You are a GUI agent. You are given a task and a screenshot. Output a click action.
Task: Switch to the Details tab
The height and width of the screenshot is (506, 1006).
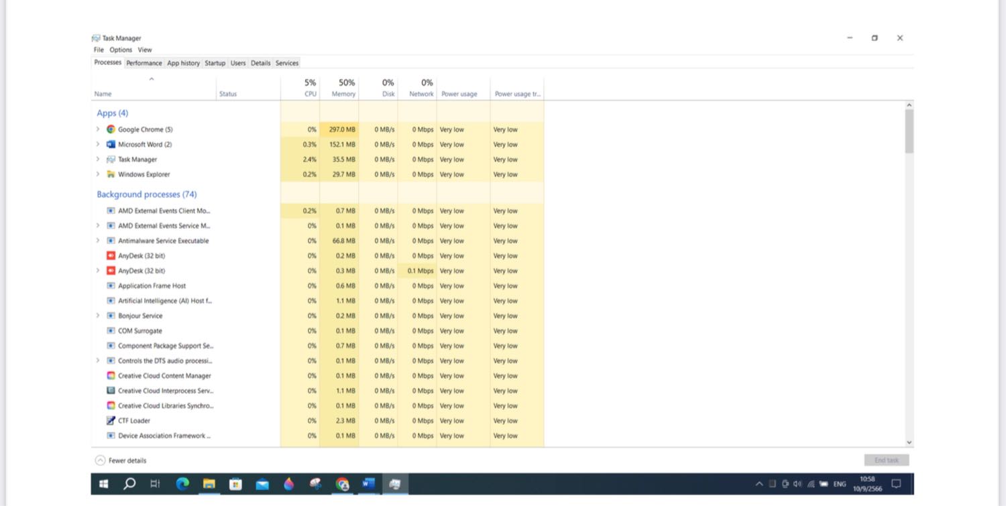[260, 63]
